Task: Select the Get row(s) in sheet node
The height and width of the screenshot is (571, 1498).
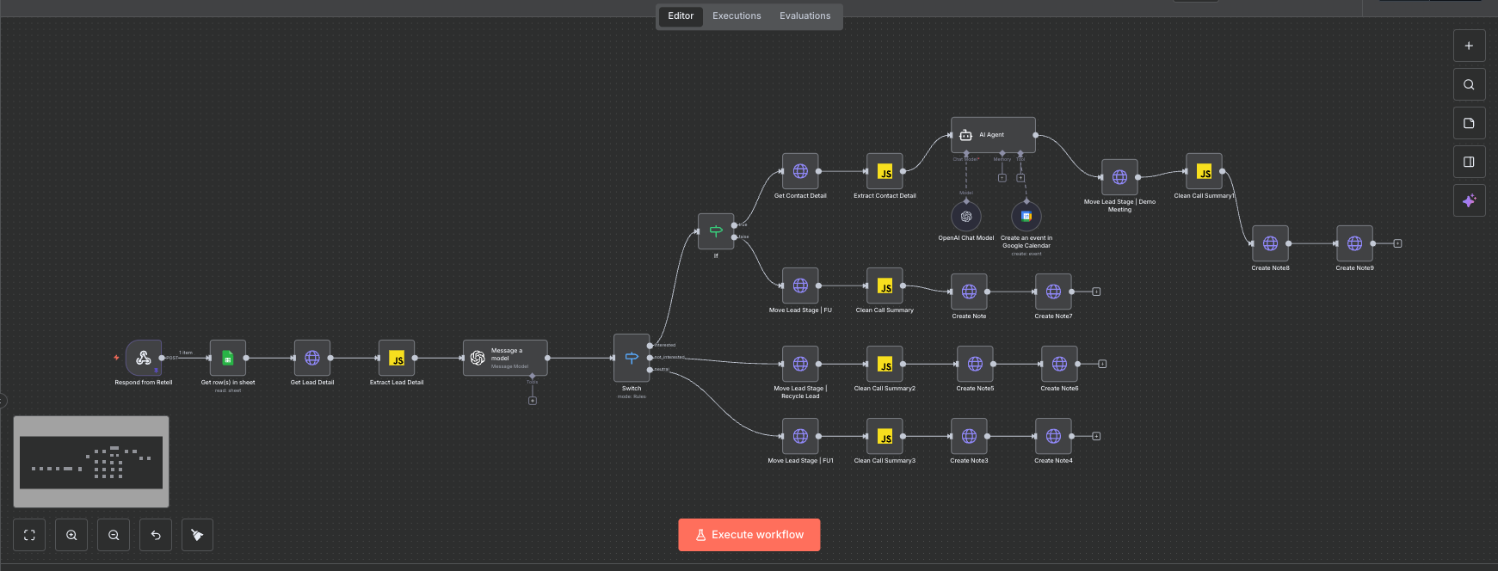Action: tap(228, 358)
